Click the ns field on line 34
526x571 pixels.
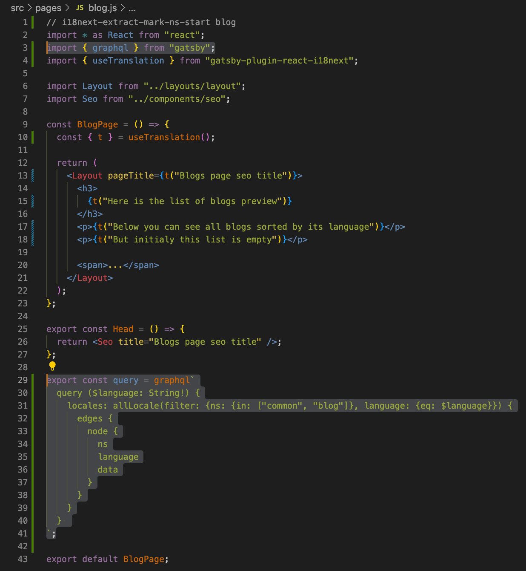pos(103,444)
